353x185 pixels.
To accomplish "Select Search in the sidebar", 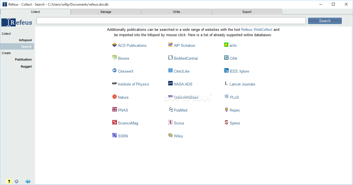I will point(17,47).
